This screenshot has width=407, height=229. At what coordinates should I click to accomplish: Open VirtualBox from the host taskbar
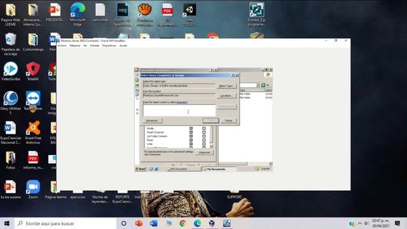tap(212, 223)
